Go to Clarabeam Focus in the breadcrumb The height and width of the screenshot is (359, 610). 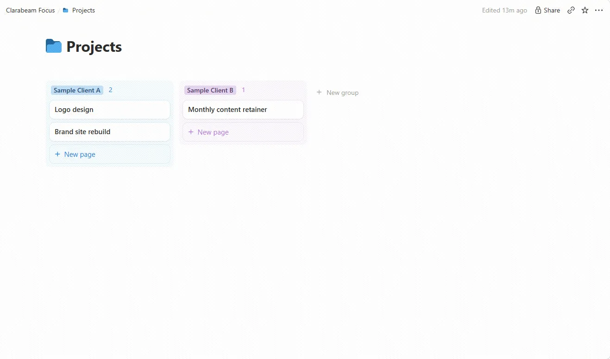coord(31,10)
